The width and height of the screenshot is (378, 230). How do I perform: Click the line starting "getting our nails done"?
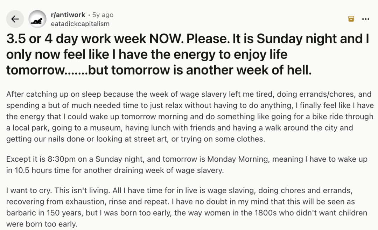pyautogui.click(x=136, y=139)
